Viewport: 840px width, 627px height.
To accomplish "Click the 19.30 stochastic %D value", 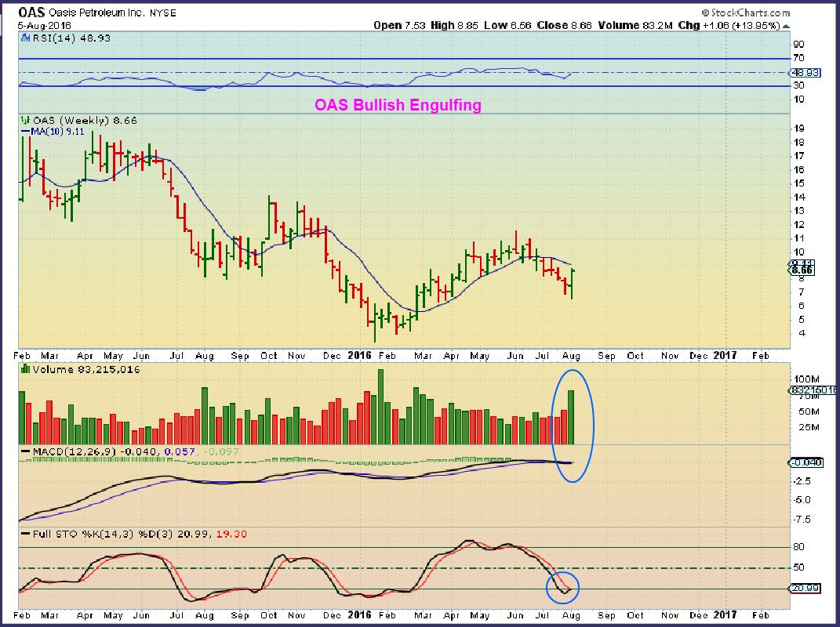I will pos(232,534).
